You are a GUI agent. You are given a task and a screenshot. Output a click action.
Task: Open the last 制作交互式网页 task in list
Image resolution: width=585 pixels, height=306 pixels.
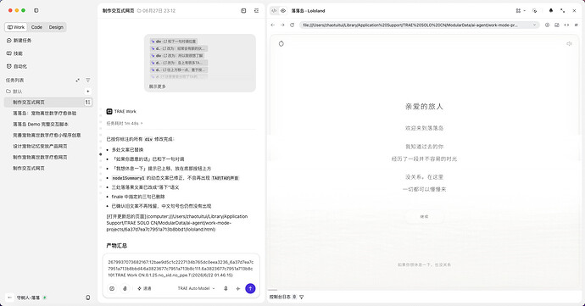click(29, 169)
